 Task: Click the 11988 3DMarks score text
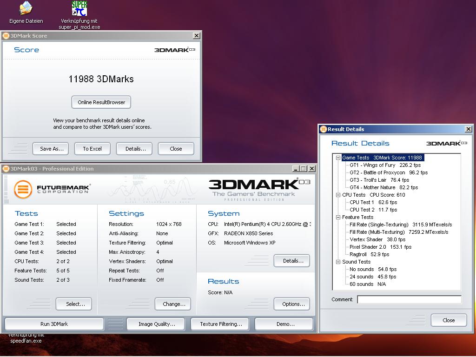[x=101, y=79]
